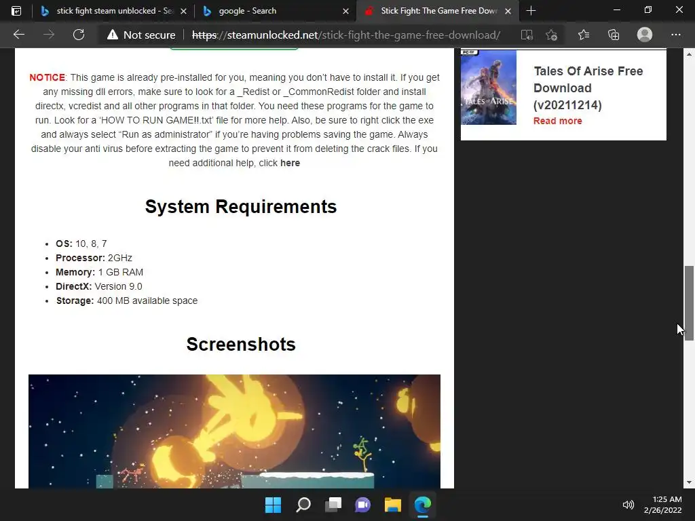Open the Tales of Arise cover thumbnail
695x521 pixels.
(x=489, y=88)
